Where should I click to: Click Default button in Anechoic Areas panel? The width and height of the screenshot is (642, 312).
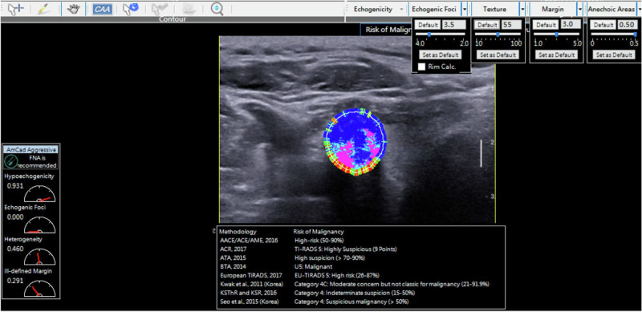tap(603, 25)
